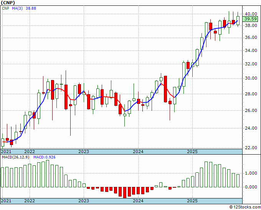Click the 34.00 price axis label
This screenshot has height=210, width=261.
point(251,50)
